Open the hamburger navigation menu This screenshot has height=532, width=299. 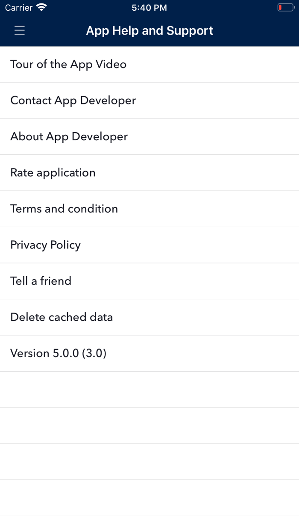coord(20,30)
